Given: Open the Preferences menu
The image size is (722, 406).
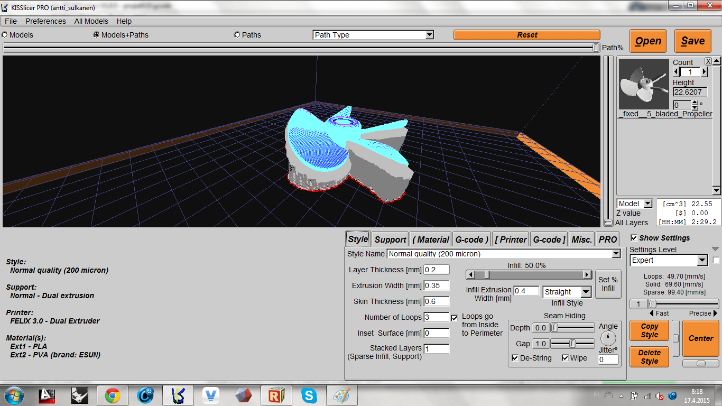Looking at the screenshot, I should pos(45,21).
